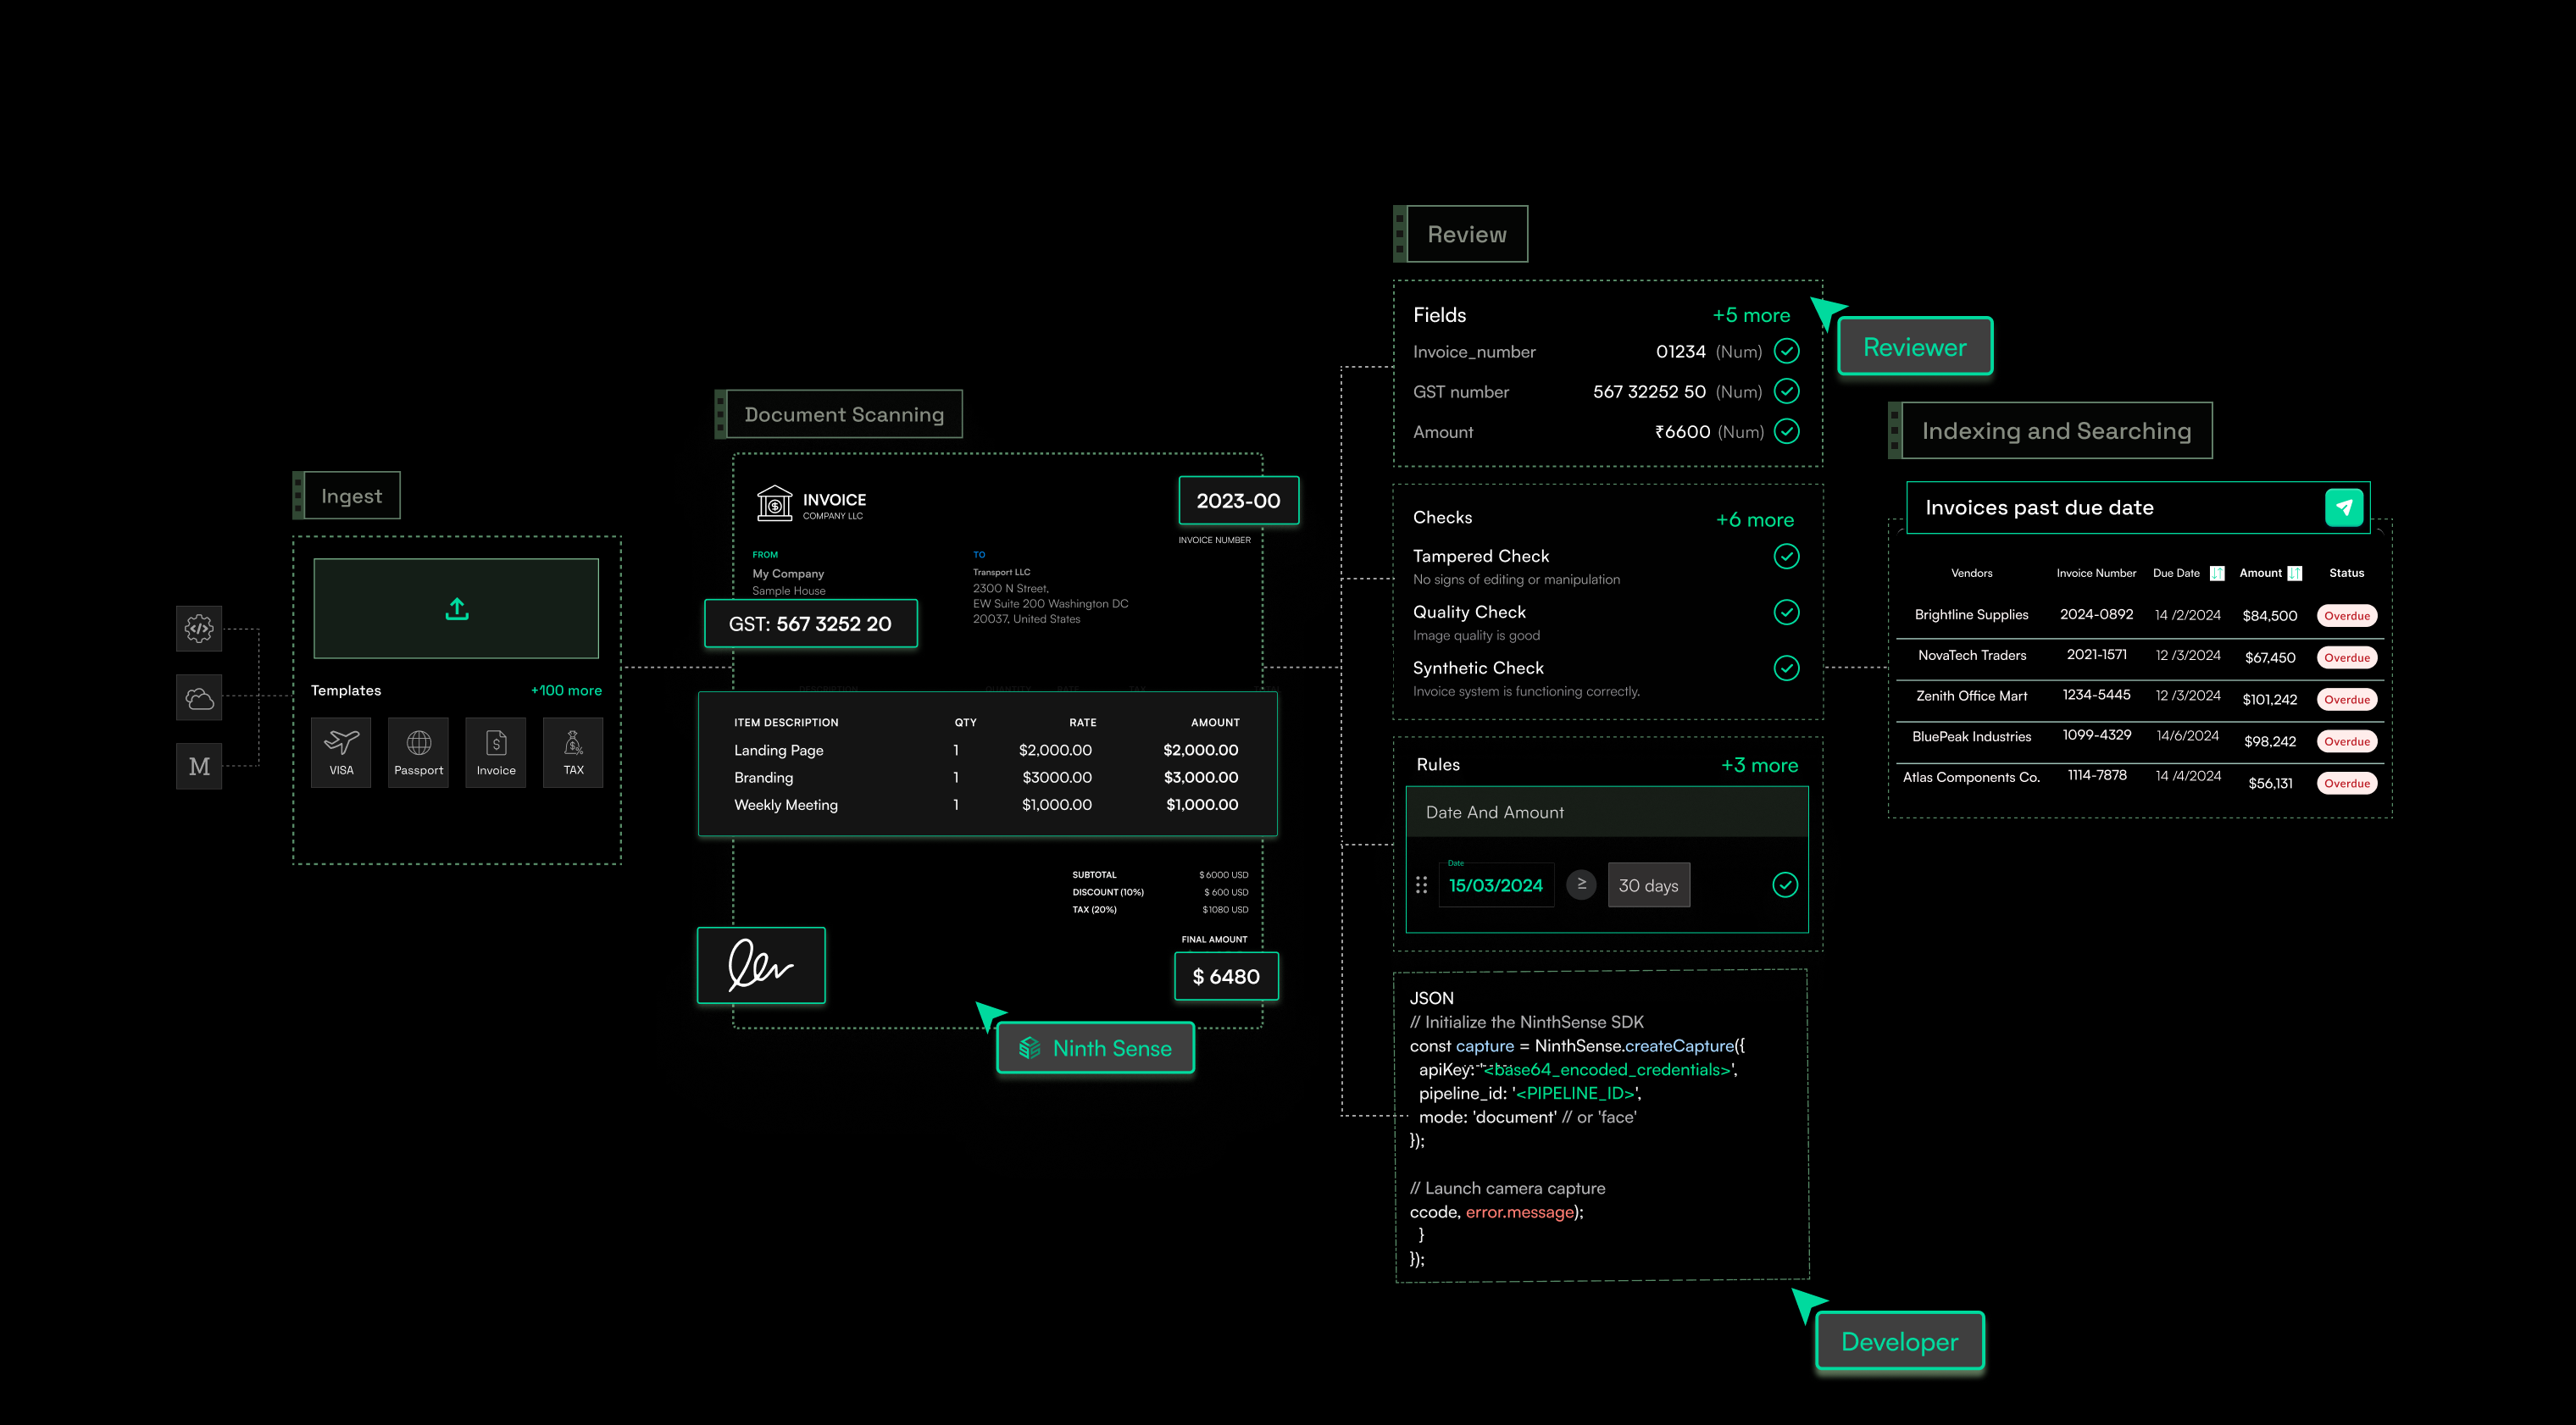This screenshot has width=2576, height=1425.
Task: Open the greater-or-equal operator selector
Action: point(1581,884)
